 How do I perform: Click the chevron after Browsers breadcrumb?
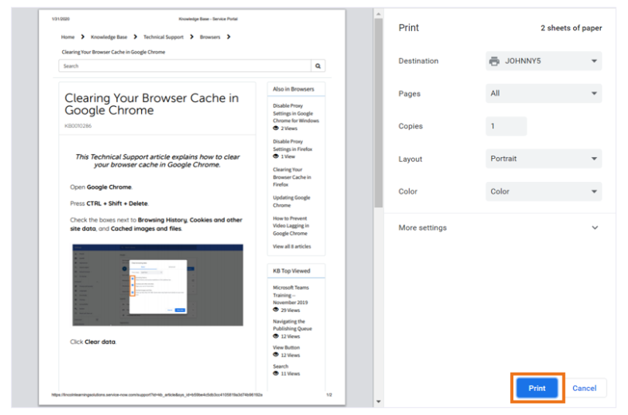(228, 37)
